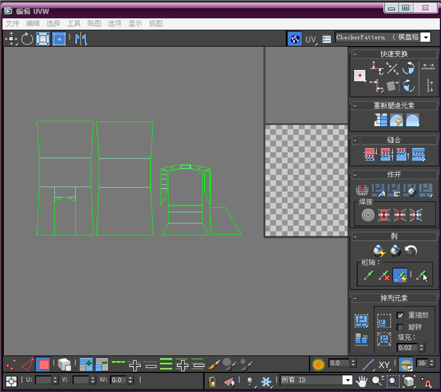The width and height of the screenshot is (441, 392).
Task: Click the peel mode icon
Action: tap(395, 251)
